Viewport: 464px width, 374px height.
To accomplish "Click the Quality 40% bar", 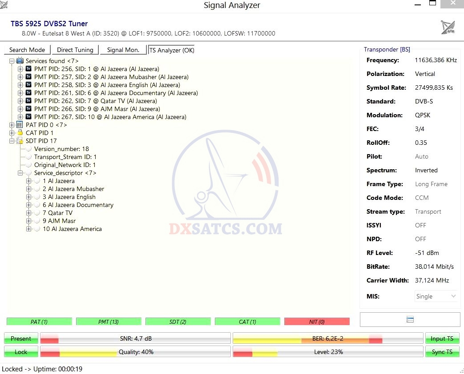I will coord(136,351).
